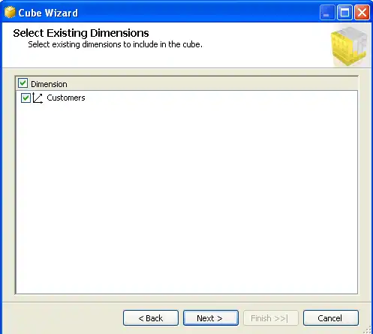Minimize the Cube Wizard window

(x=327, y=12)
